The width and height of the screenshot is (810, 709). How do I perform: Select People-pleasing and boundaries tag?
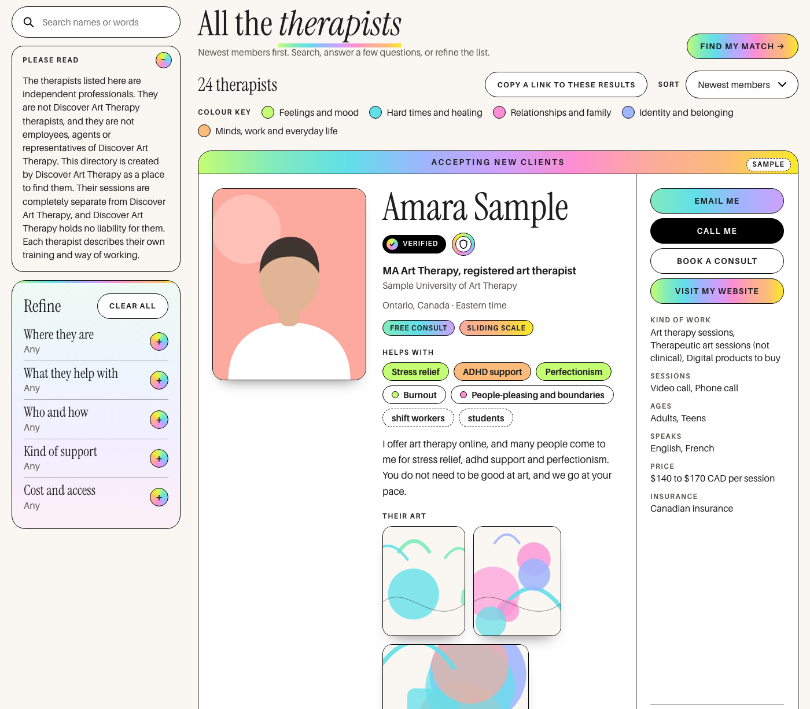click(x=532, y=395)
